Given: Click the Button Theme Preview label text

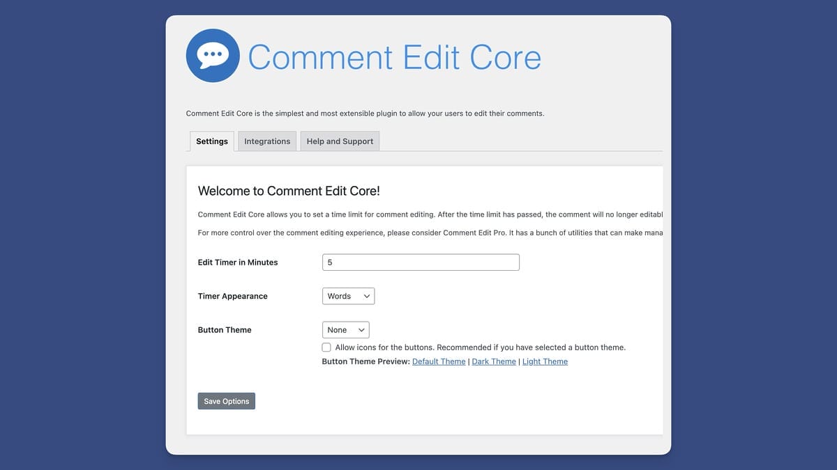Looking at the screenshot, I should (365, 361).
